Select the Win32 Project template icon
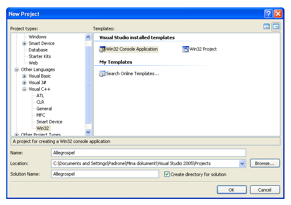Image resolution: width=291 pixels, height=205 pixels. pyautogui.click(x=186, y=49)
